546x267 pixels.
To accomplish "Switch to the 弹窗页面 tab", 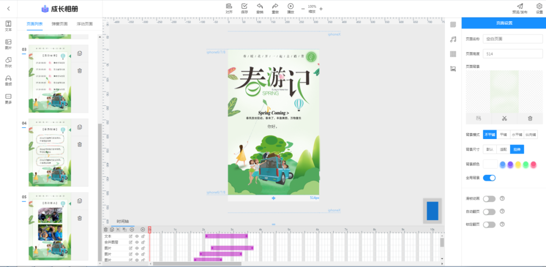I will coord(59,24).
